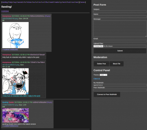
Task: Reply to the Quoting Quoter post
Action: (50, 102)
